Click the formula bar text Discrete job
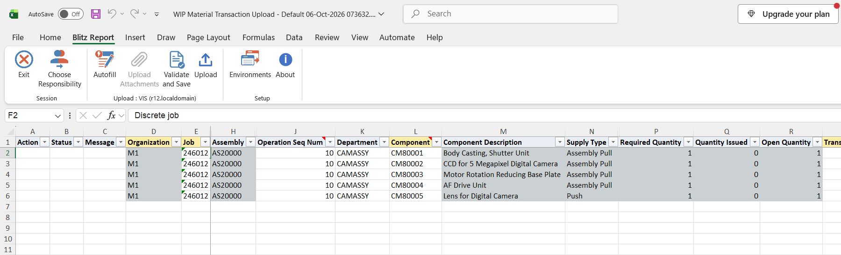This screenshot has width=841, height=255. 157,115
